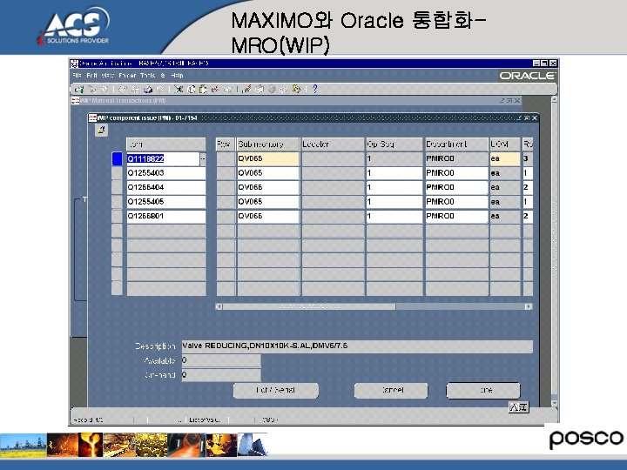Click the left arrow of horizontal scrollbar
The height and width of the screenshot is (470, 627).
[x=219, y=306]
